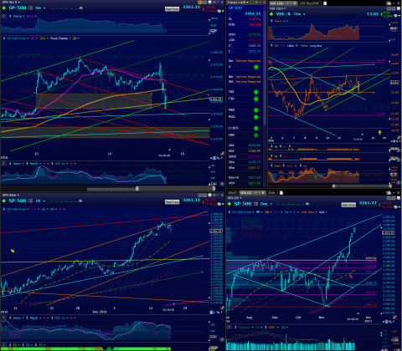Move the time-range slider handle under the 5m chart
Screen dimensions: 402x351
[x=137, y=189]
